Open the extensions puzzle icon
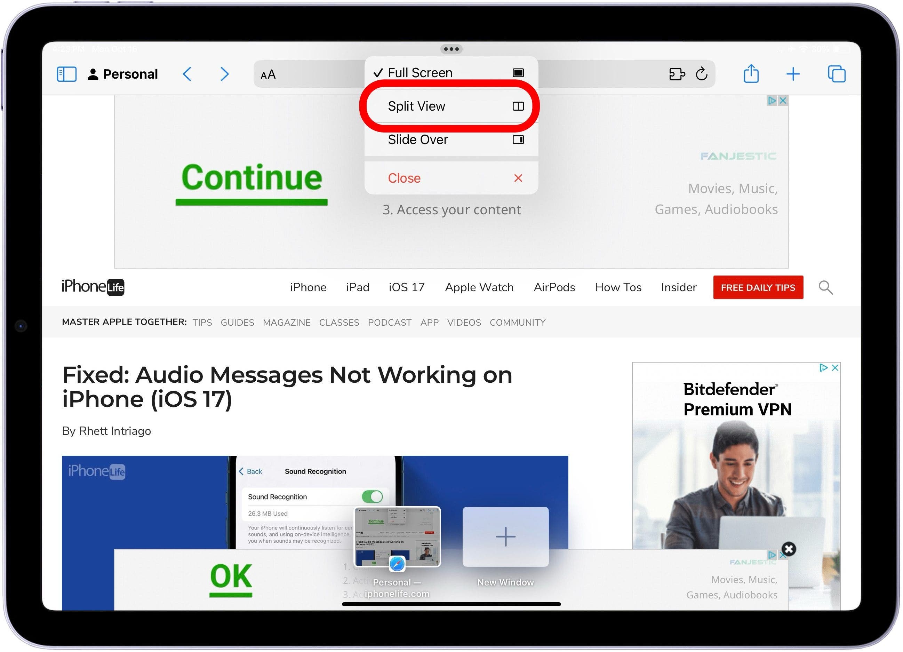 point(677,74)
